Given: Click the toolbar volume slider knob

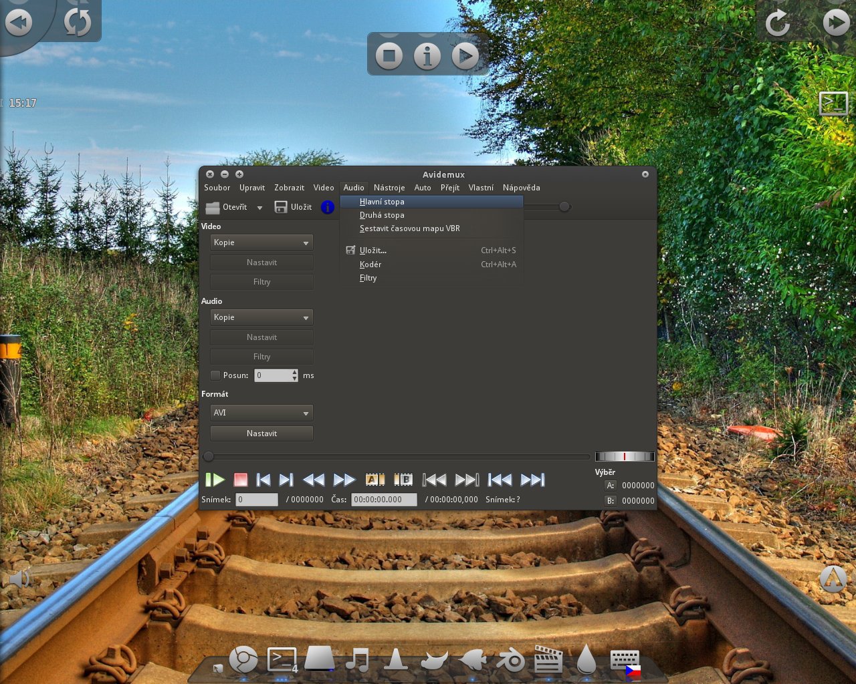Looking at the screenshot, I should (x=564, y=207).
